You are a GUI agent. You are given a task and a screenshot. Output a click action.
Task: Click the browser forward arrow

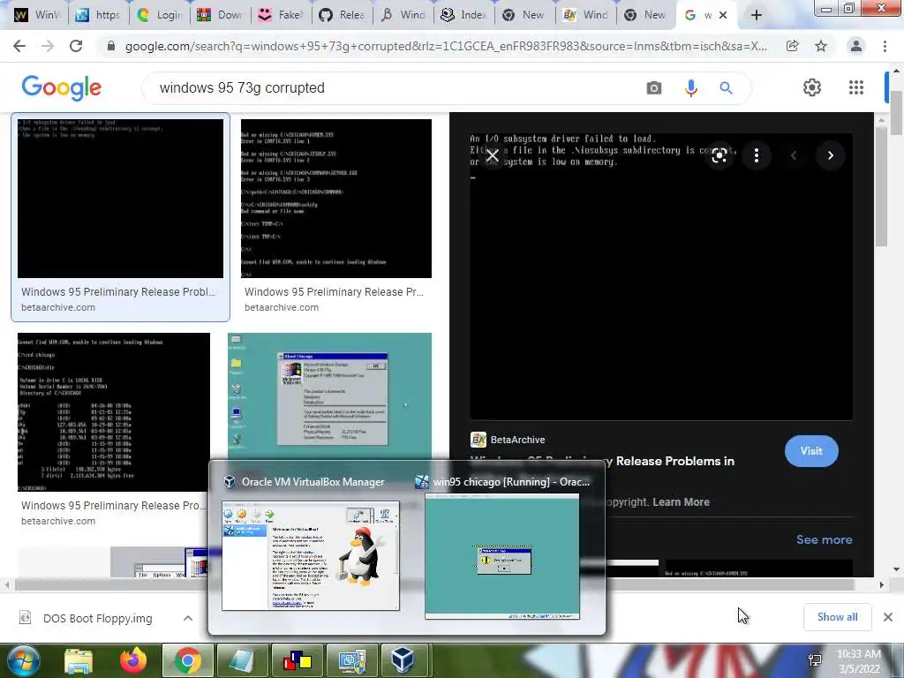tap(48, 46)
